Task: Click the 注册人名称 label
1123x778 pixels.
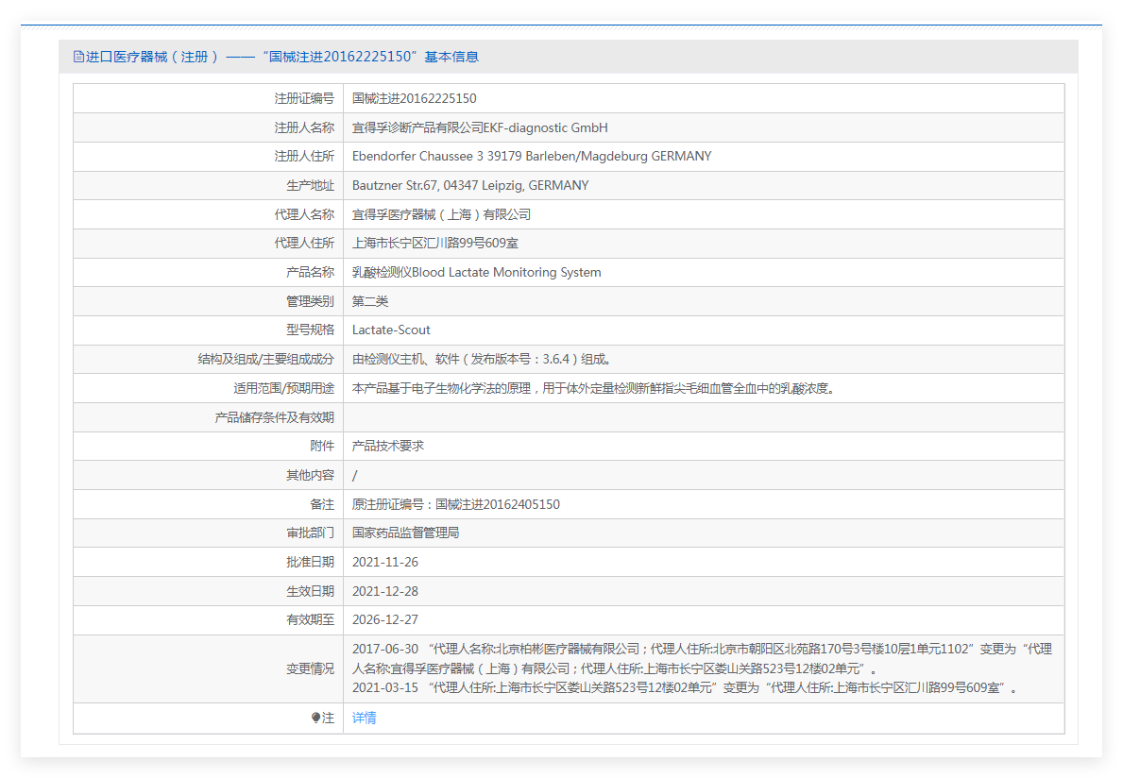Action: click(304, 127)
